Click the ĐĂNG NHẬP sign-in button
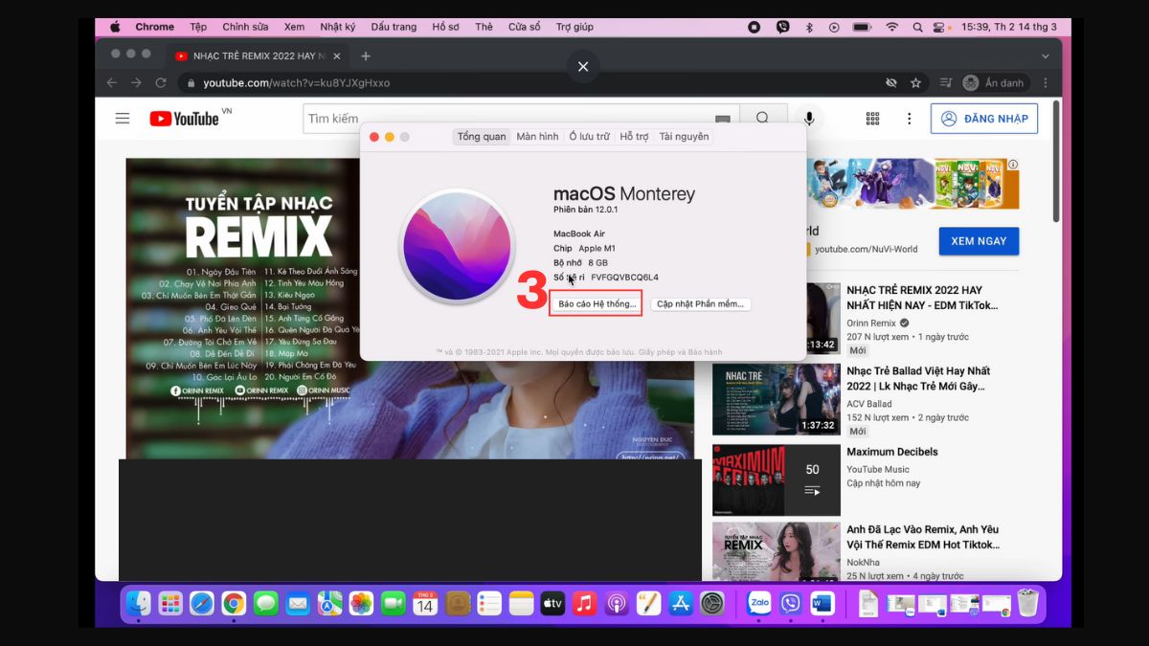 tap(984, 119)
